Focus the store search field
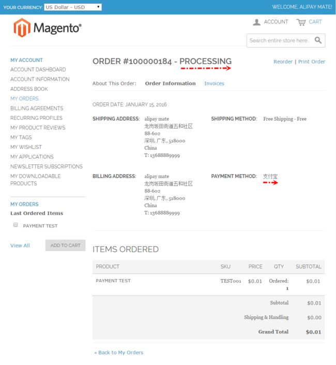The height and width of the screenshot is (365, 336). click(280, 40)
